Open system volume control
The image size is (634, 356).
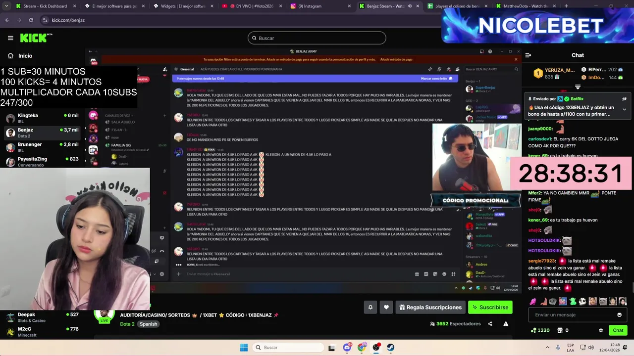(x=591, y=348)
